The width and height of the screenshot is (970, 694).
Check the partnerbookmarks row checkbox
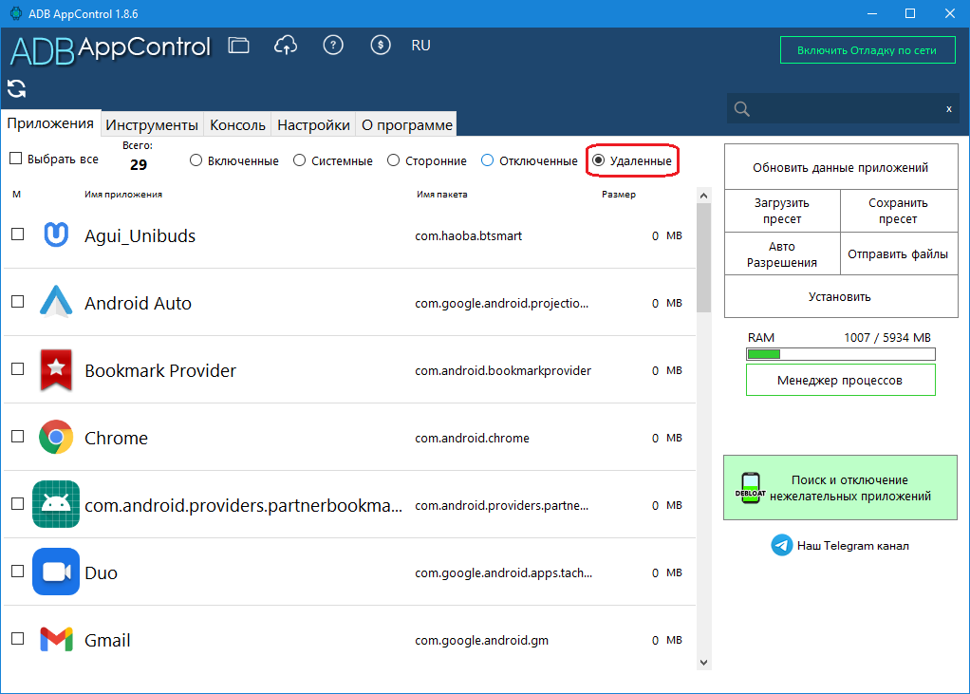[18, 504]
